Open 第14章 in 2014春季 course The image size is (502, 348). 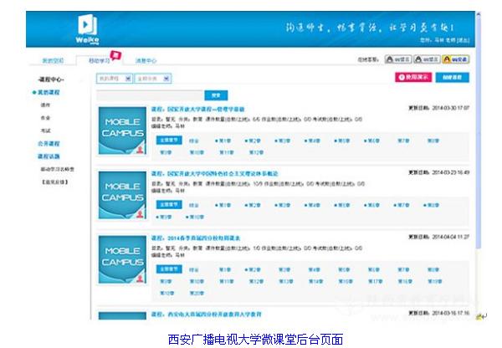pyautogui.click(x=315, y=281)
